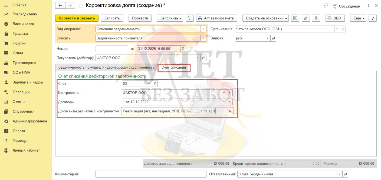The height and width of the screenshot is (180, 381).
Task: Click the calendar icon next to date field
Action: click(x=183, y=49)
